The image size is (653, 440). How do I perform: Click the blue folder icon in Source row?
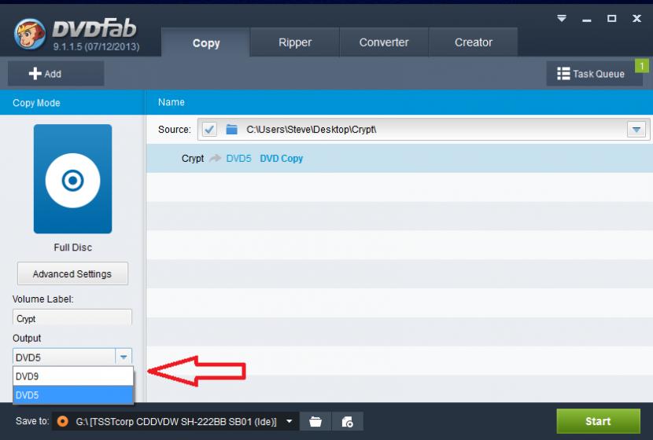[231, 130]
